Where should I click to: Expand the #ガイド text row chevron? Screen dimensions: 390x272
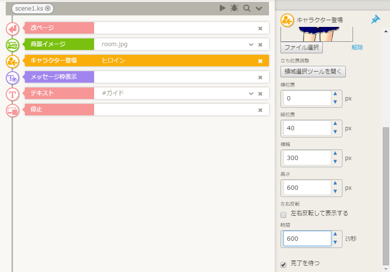[x=251, y=94]
